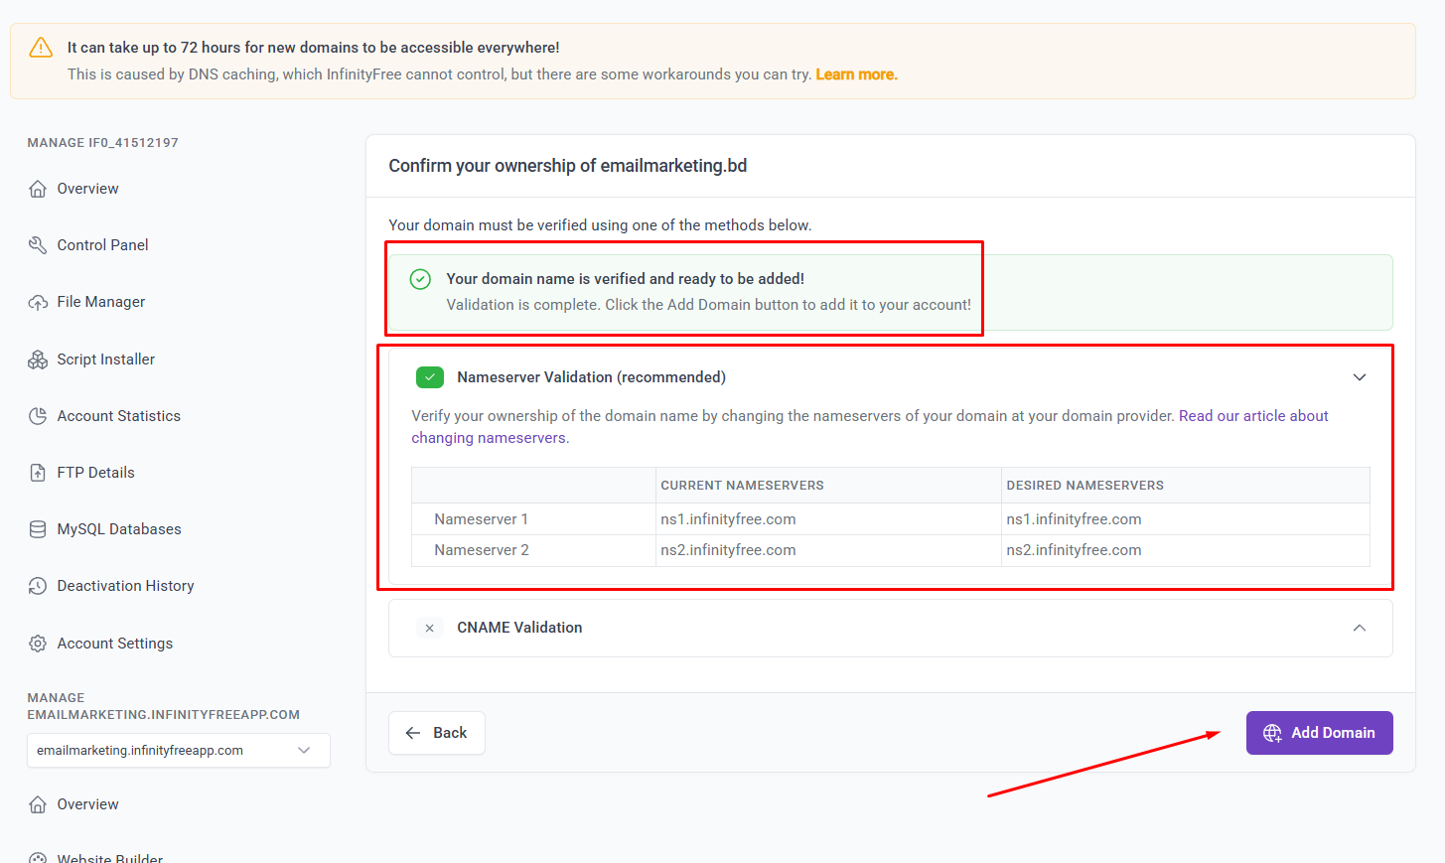
Task: Follow the Learn more link in warning banner
Action: (856, 74)
